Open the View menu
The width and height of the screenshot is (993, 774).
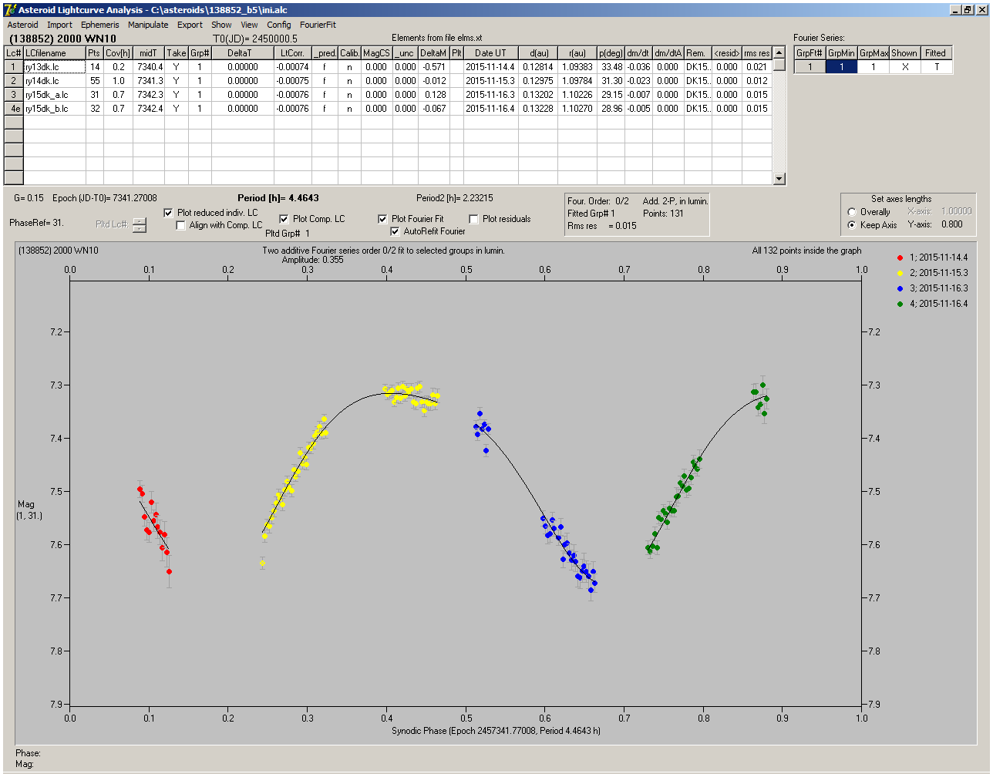coord(249,25)
